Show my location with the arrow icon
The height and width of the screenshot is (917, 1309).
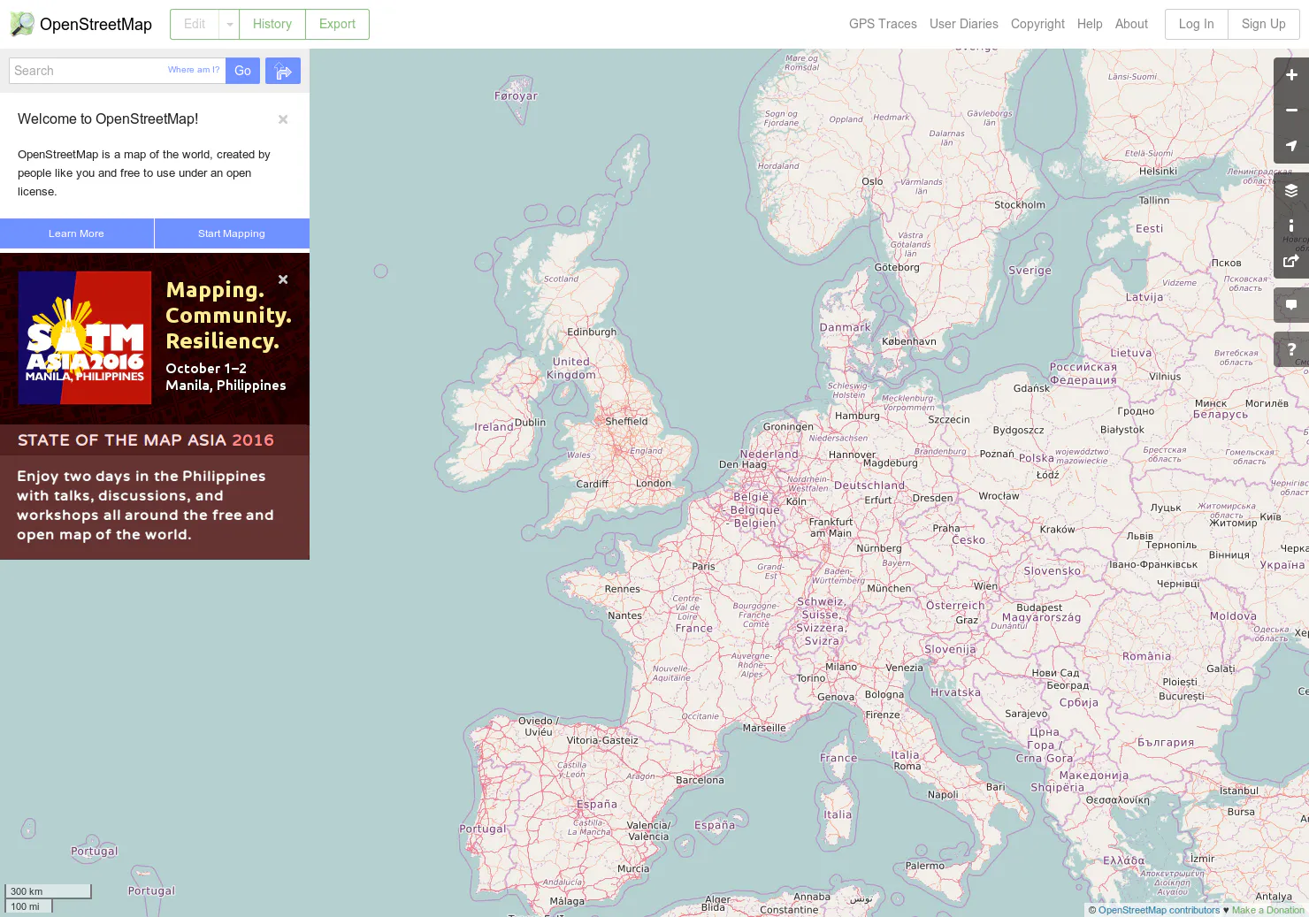(1291, 146)
